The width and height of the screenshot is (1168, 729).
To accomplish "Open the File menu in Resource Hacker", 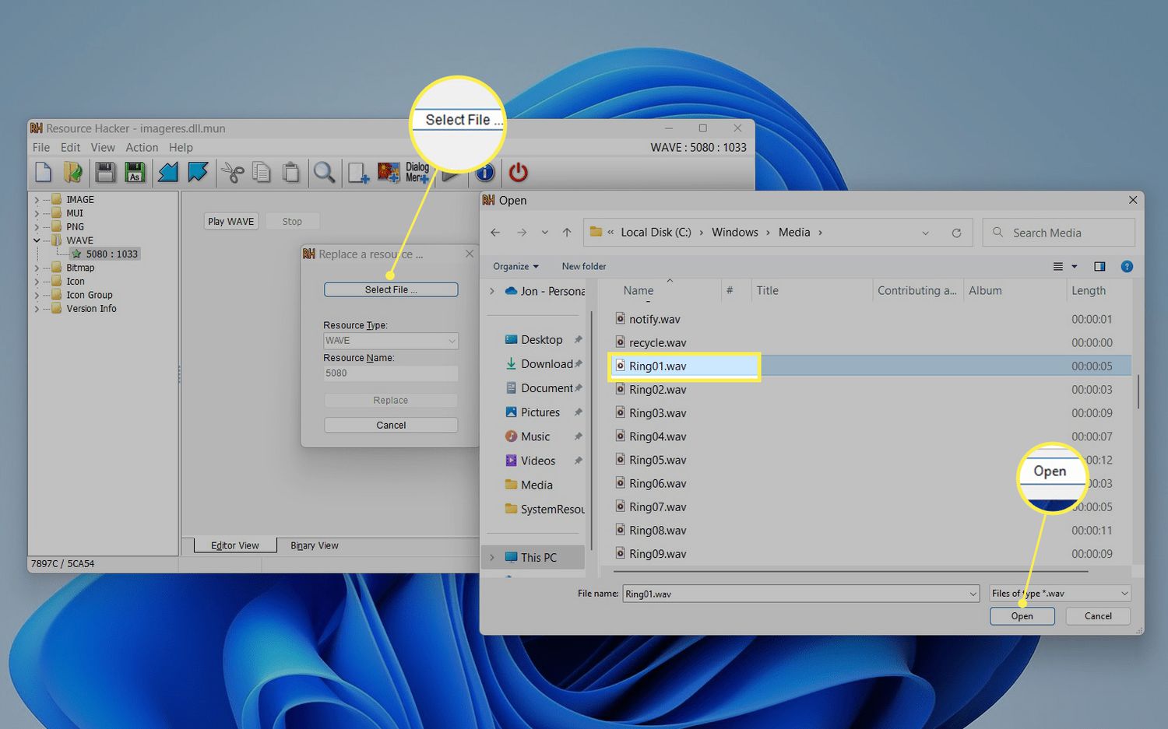I will 40,147.
